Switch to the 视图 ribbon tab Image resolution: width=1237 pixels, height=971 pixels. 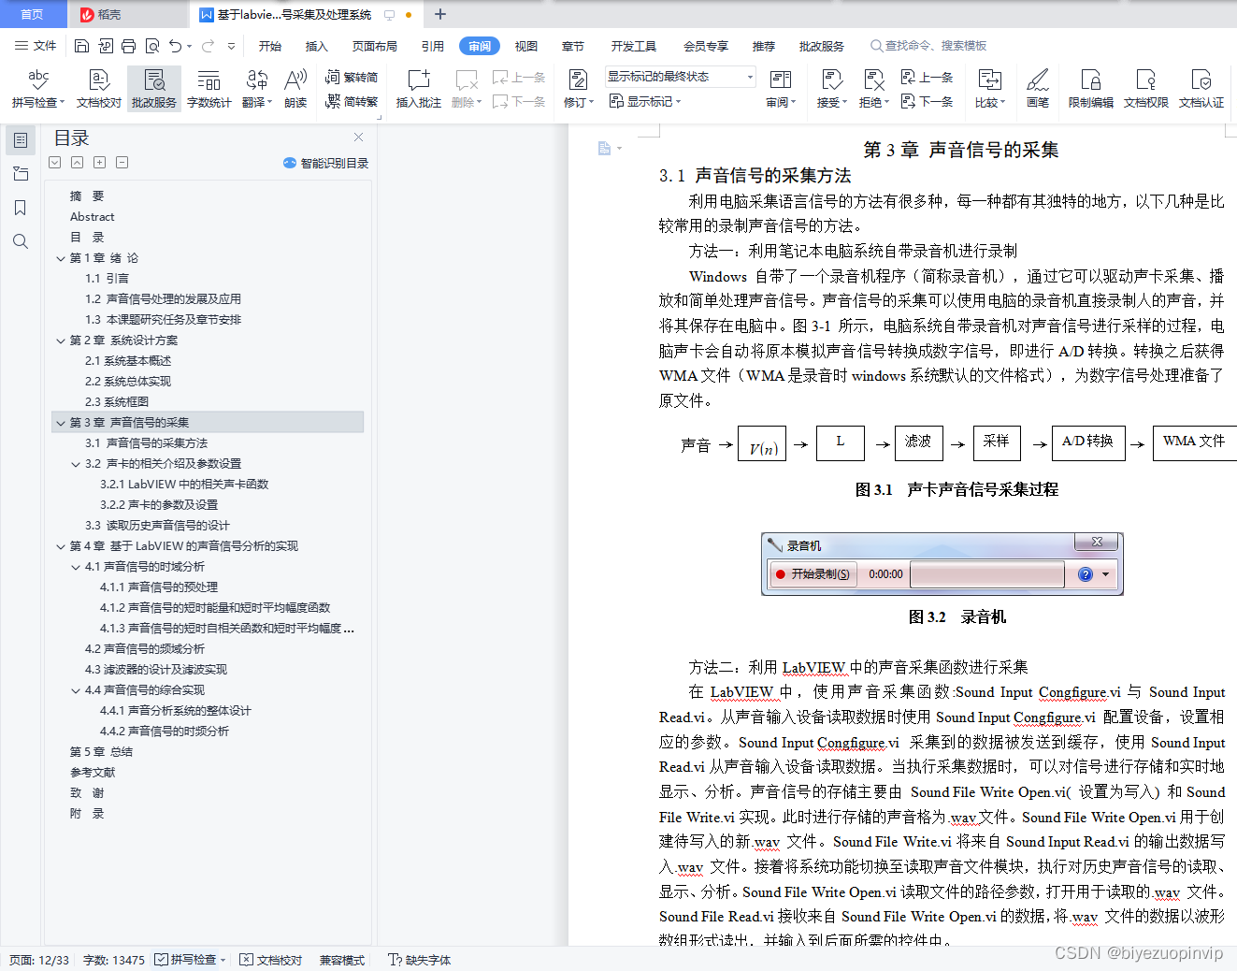[526, 46]
